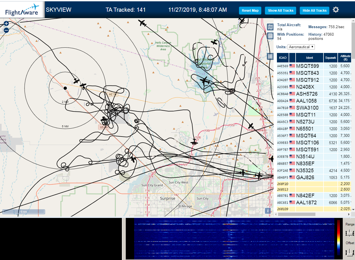This screenshot has height=260, width=355.
Task: Click US flag in AAL1058 row
Action: (x=292, y=101)
